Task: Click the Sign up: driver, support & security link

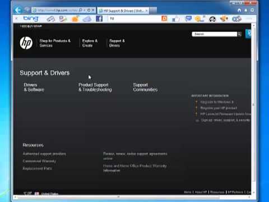Action: click(225, 120)
